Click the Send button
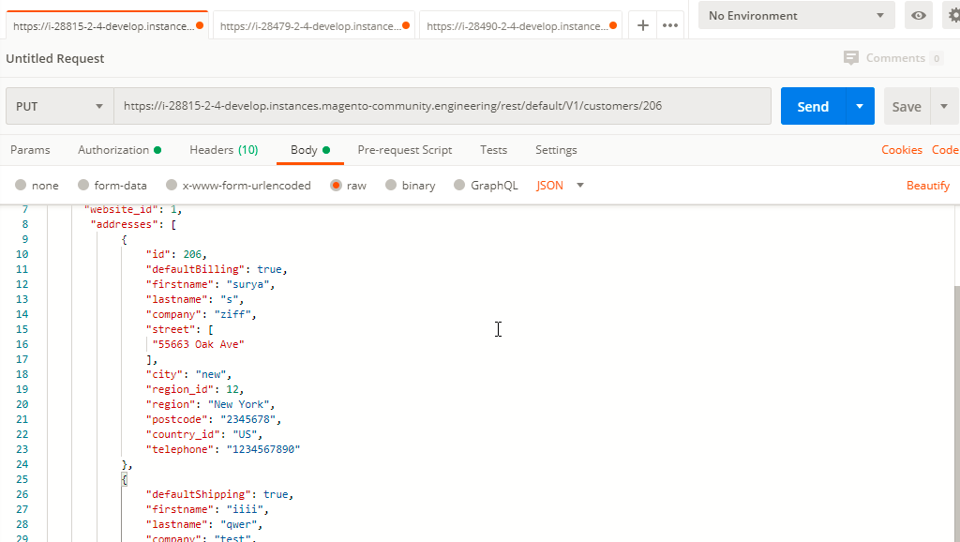The width and height of the screenshot is (960, 542). (813, 105)
